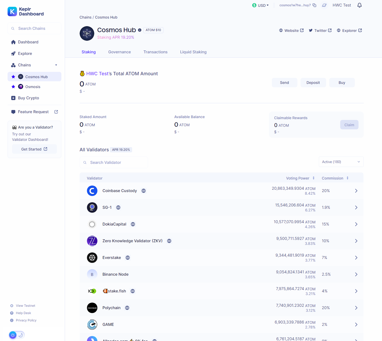Open Everstake row chevron
The height and width of the screenshot is (341, 382).
356,258
